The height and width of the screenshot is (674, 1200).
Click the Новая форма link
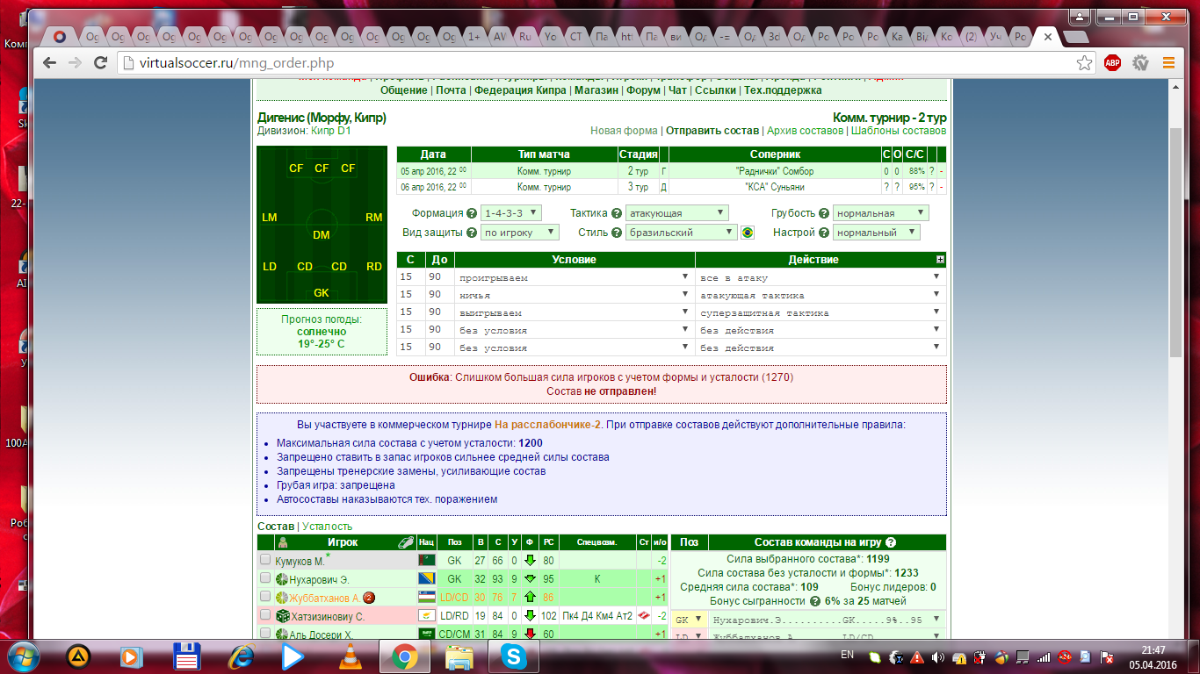tap(624, 131)
